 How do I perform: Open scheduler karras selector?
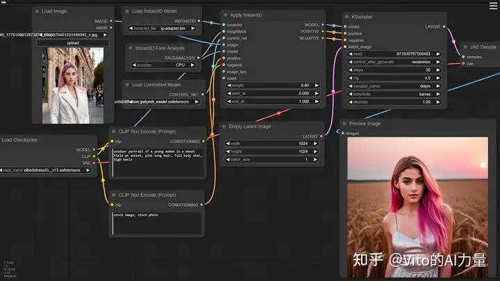pyautogui.click(x=394, y=94)
